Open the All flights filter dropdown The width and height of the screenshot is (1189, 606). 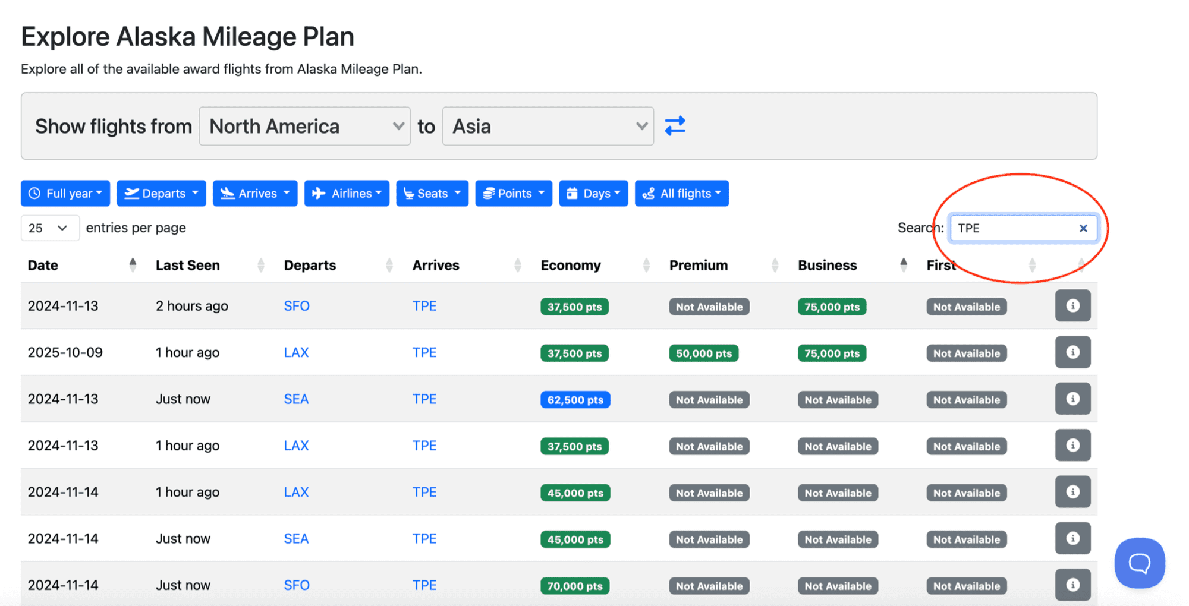[682, 194]
